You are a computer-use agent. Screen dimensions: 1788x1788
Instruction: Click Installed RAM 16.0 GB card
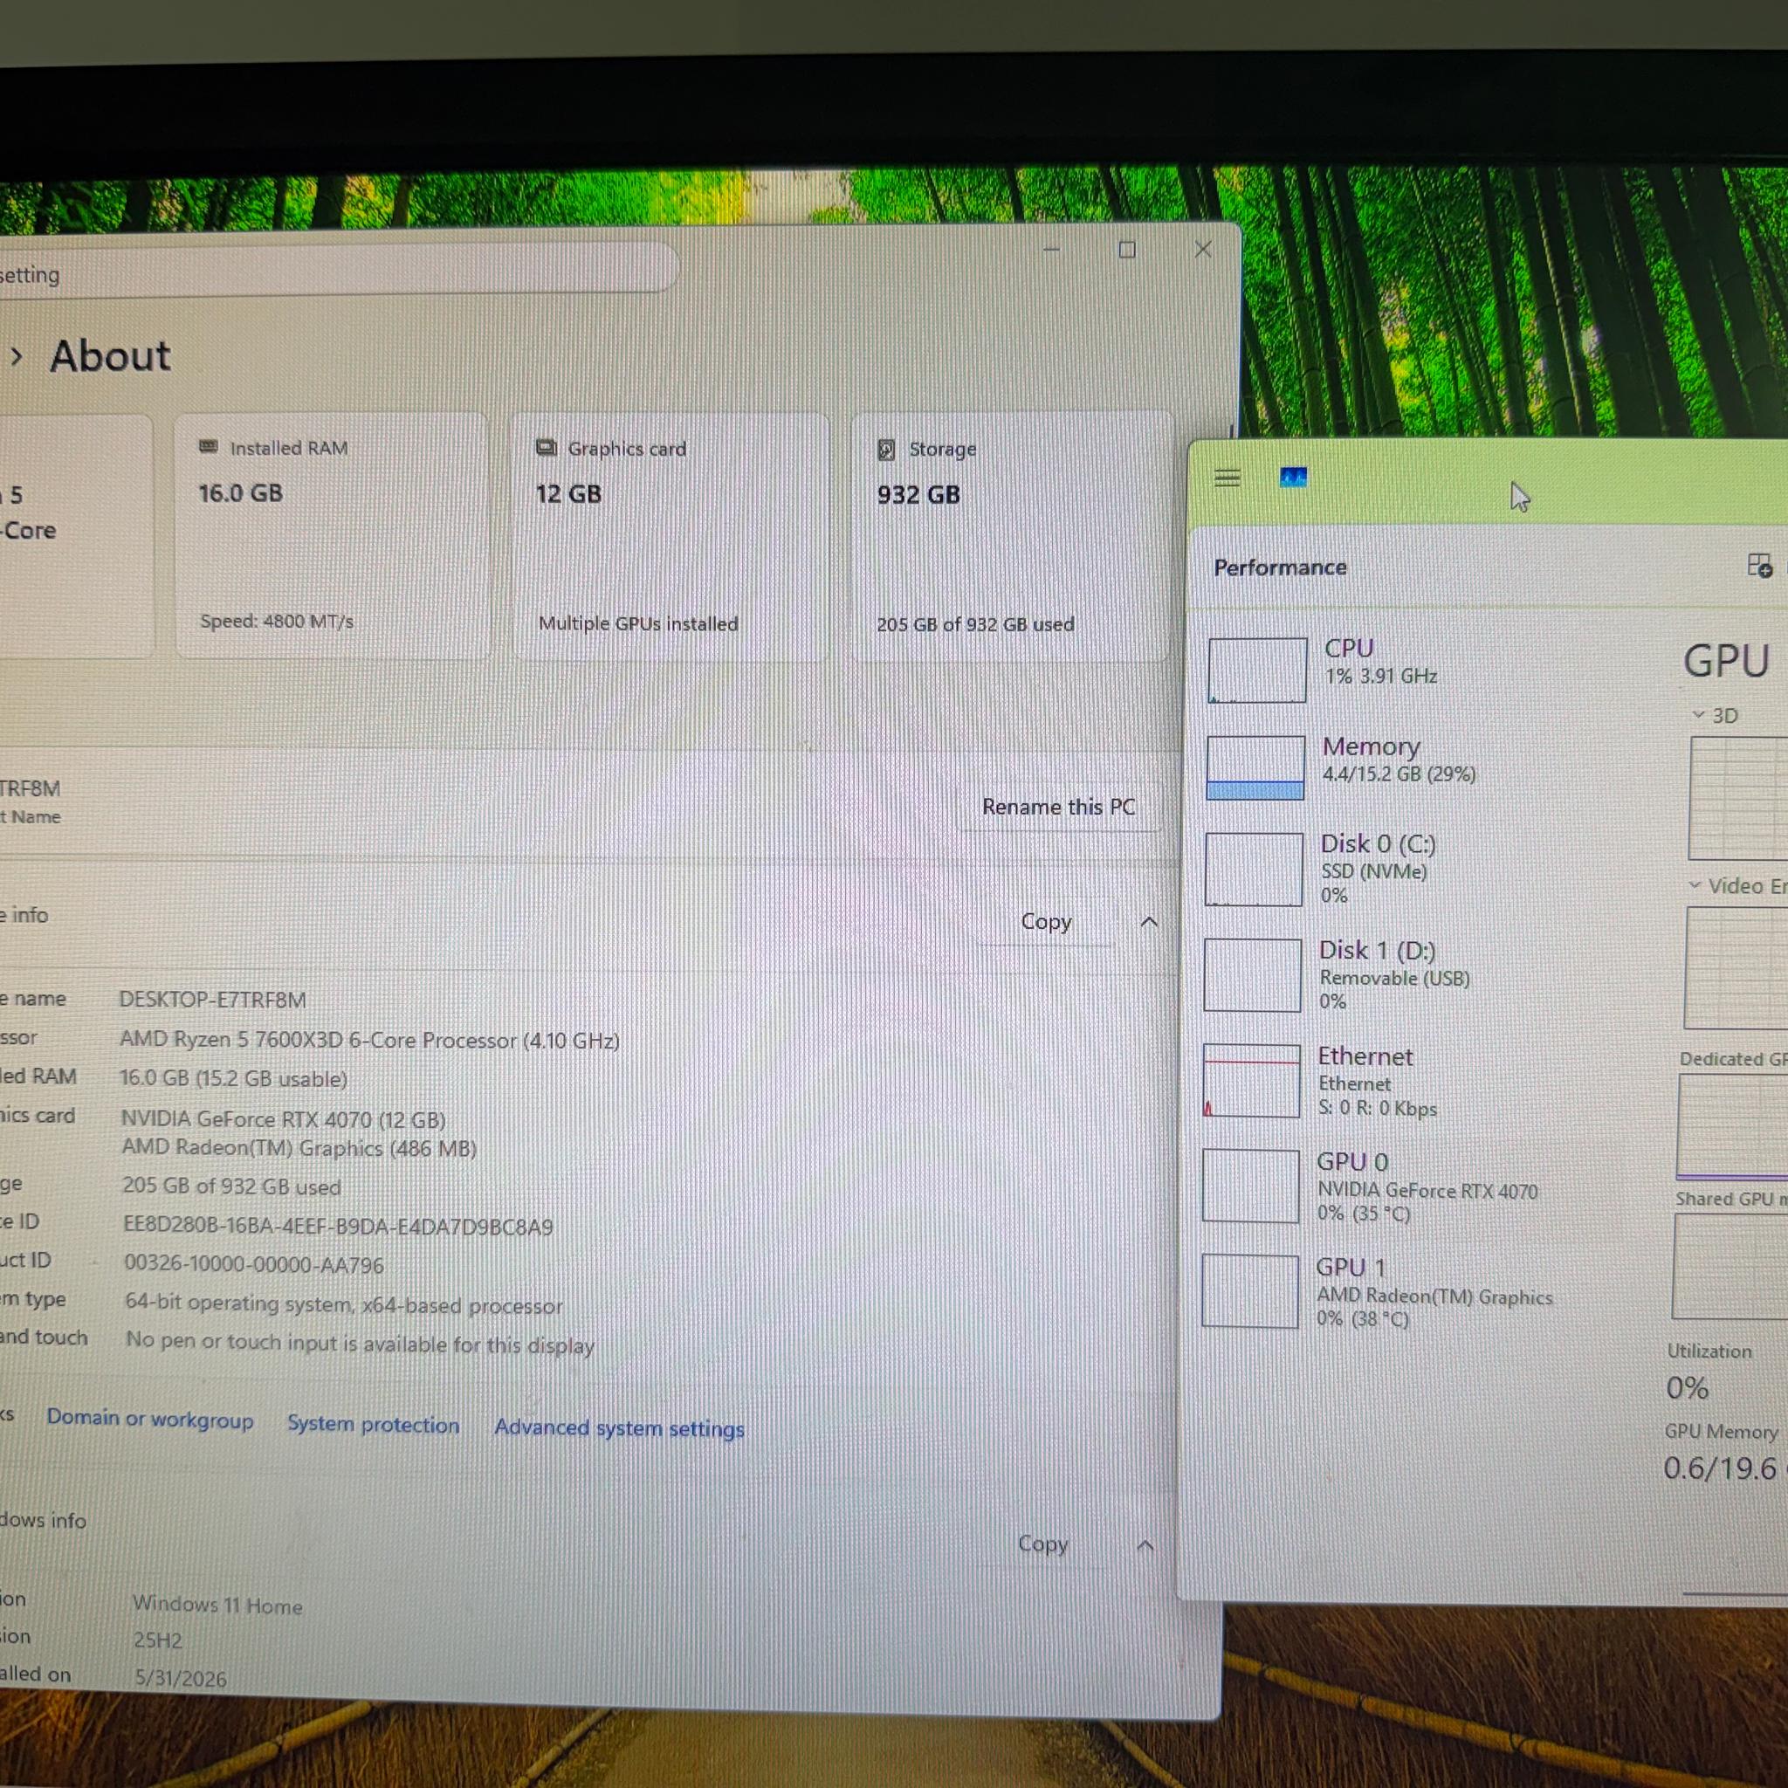tap(331, 536)
